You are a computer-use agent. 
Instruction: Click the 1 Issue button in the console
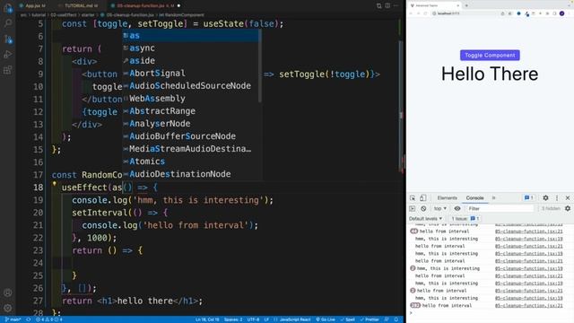465,219
